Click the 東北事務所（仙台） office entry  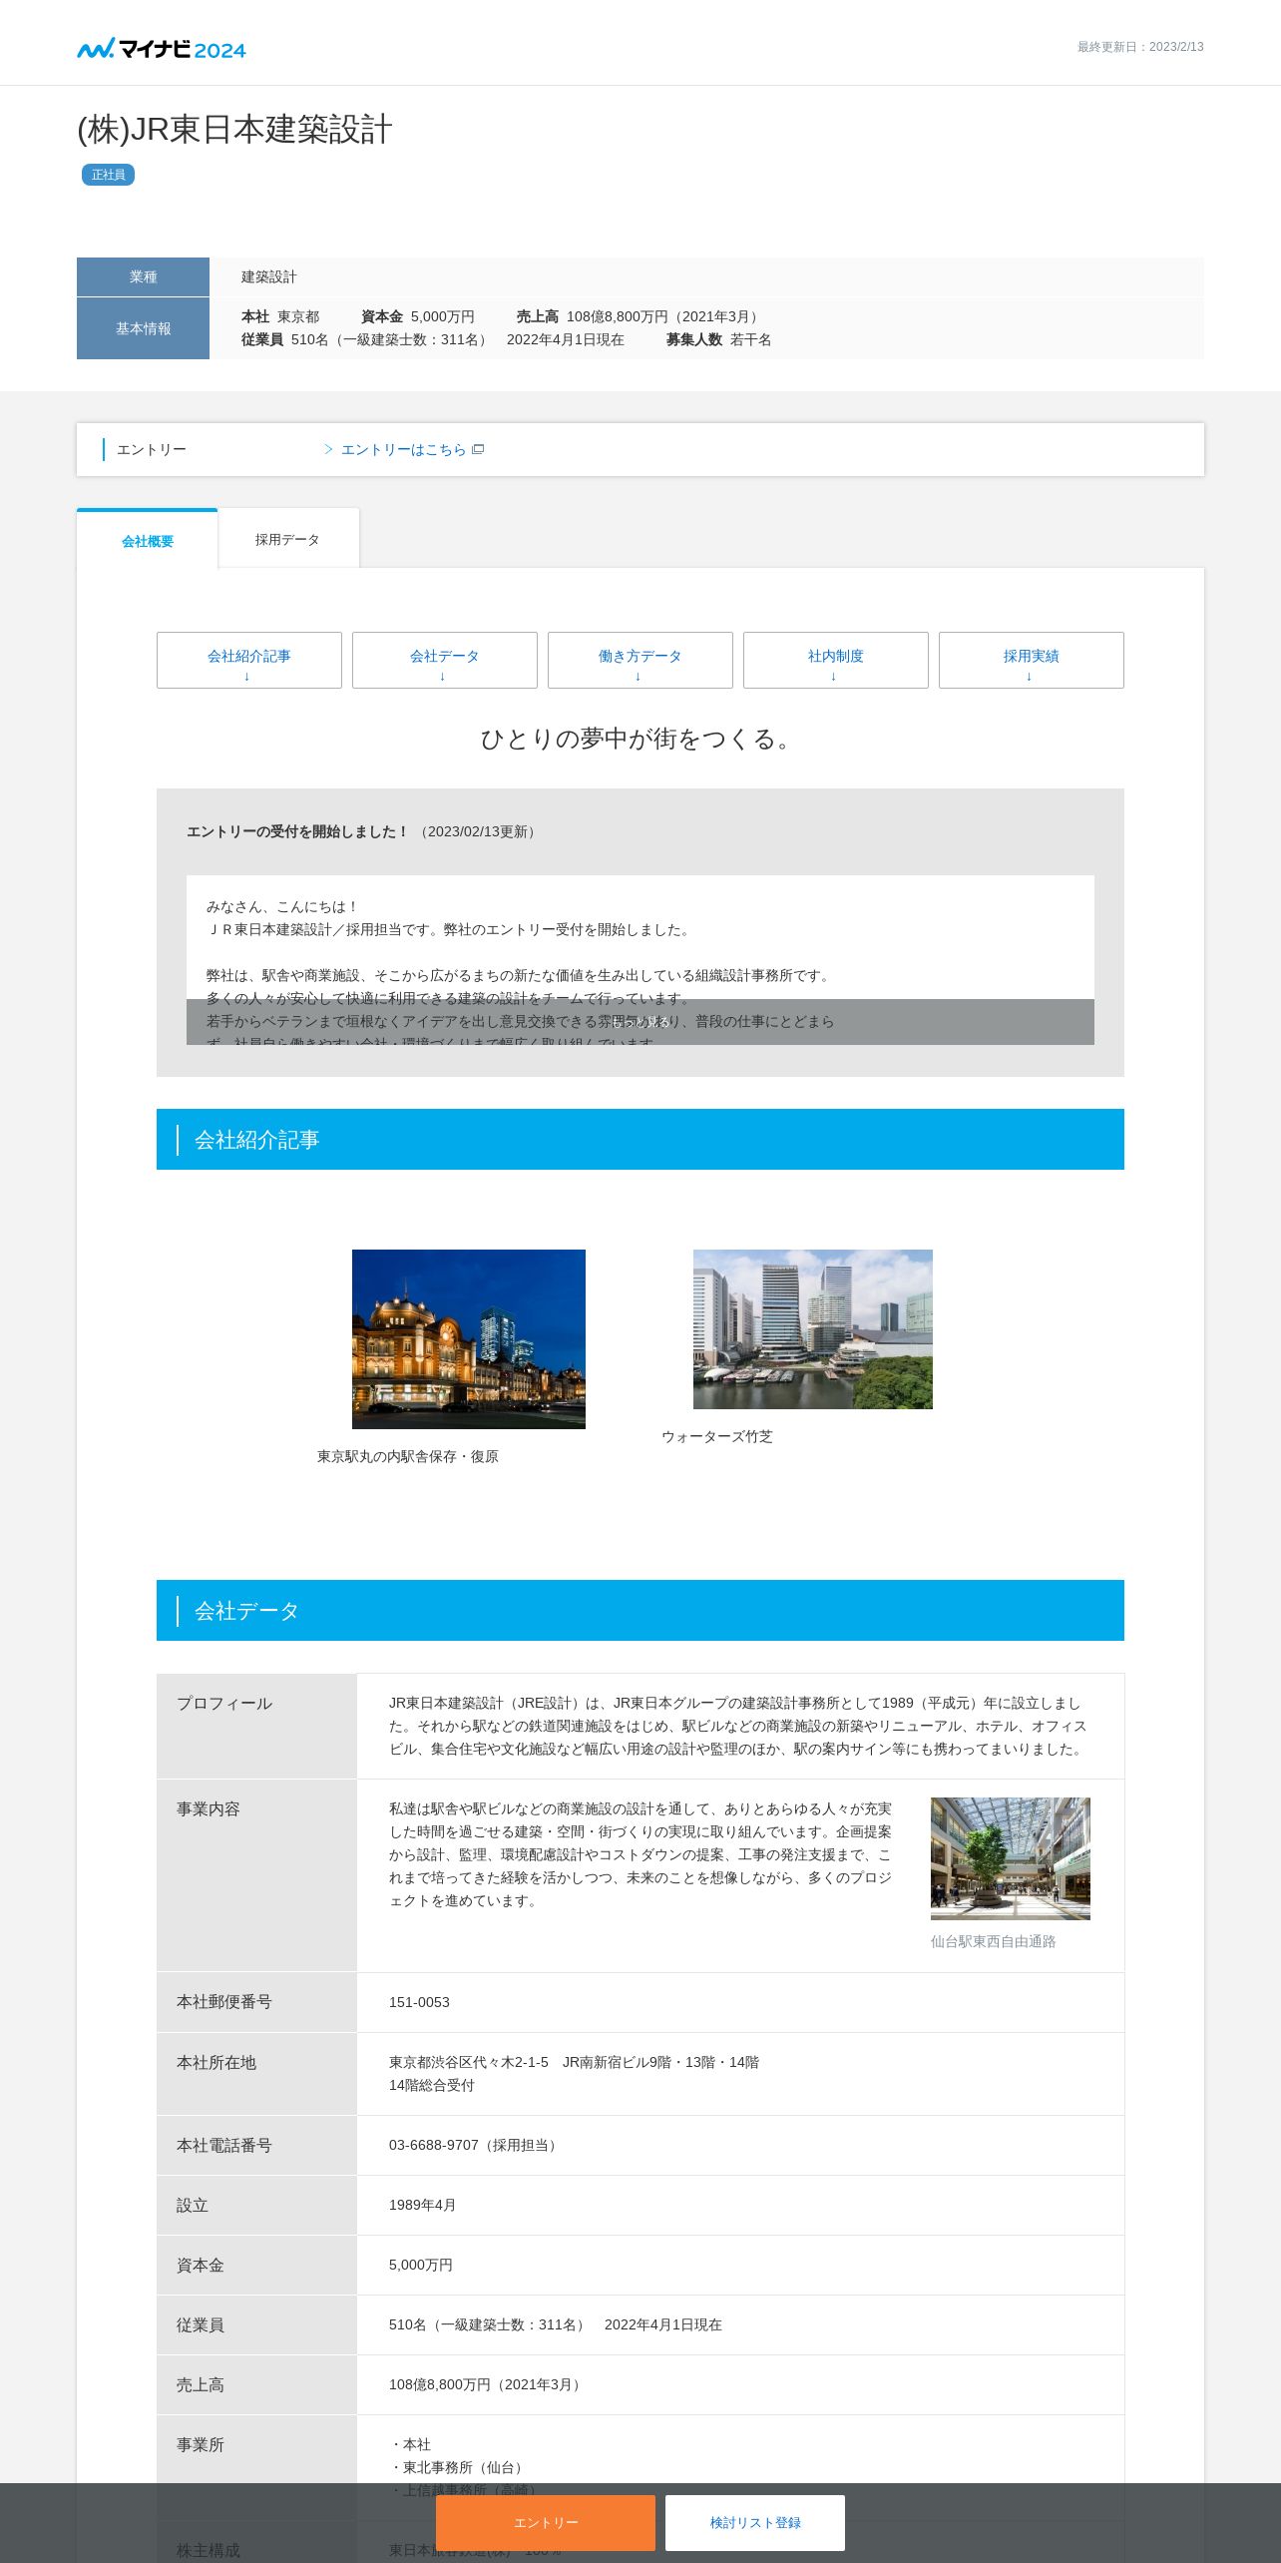(459, 2467)
